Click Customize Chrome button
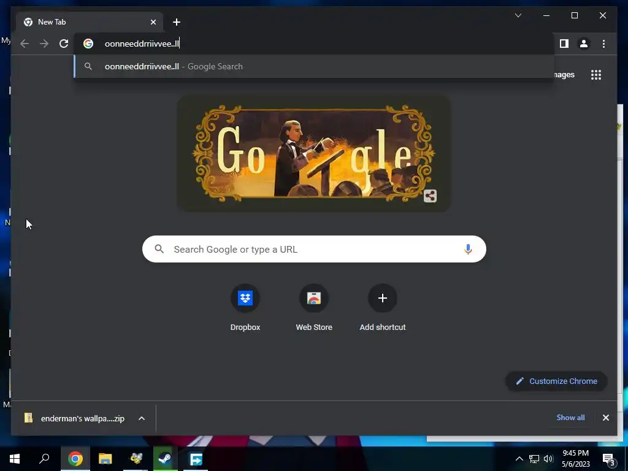Image resolution: width=628 pixels, height=471 pixels. click(x=556, y=381)
